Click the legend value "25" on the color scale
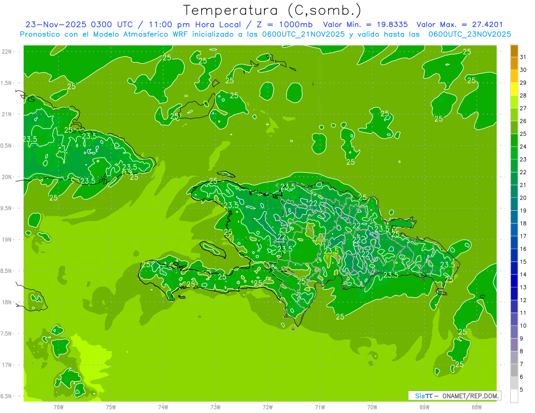This screenshot has width=535, height=413. [x=523, y=134]
